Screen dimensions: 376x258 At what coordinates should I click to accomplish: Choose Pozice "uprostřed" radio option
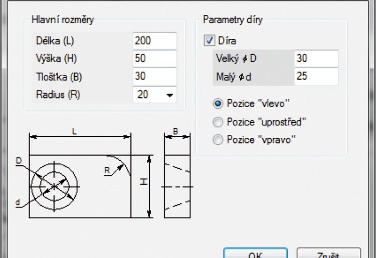point(218,122)
